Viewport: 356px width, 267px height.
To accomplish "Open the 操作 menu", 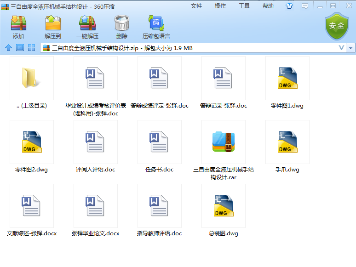I will click(220, 6).
